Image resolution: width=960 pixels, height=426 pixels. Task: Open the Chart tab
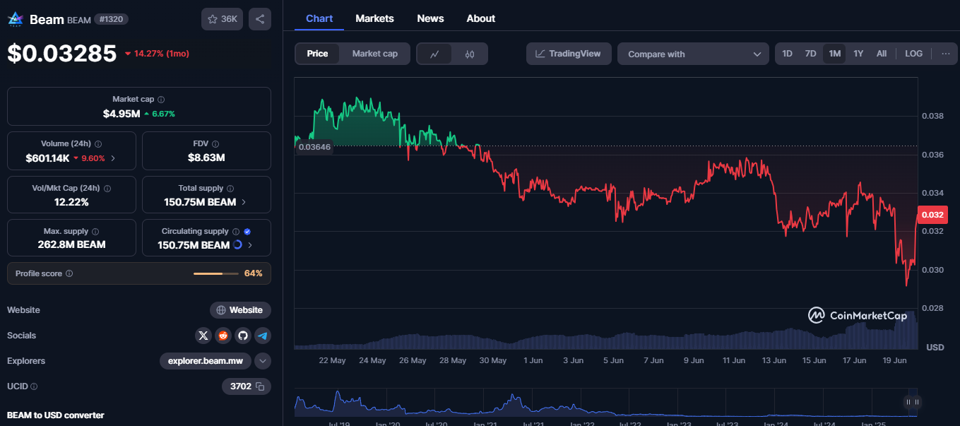click(x=319, y=18)
